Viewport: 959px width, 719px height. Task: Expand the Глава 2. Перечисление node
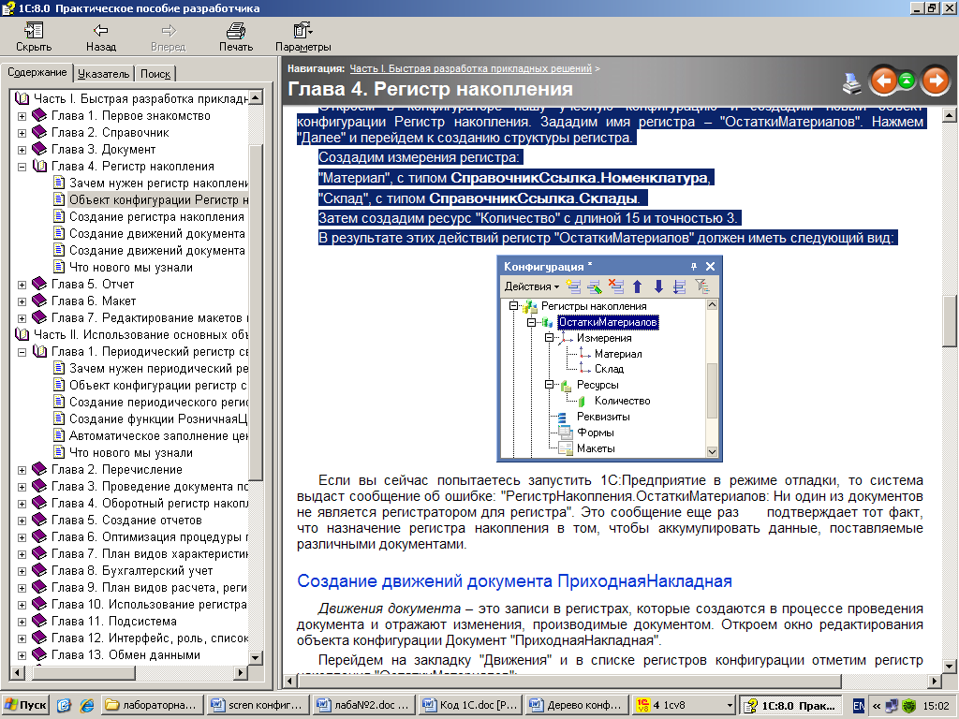(22, 470)
